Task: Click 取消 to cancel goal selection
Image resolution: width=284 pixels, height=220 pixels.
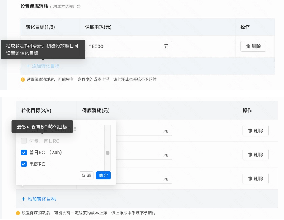Action: click(x=86, y=175)
